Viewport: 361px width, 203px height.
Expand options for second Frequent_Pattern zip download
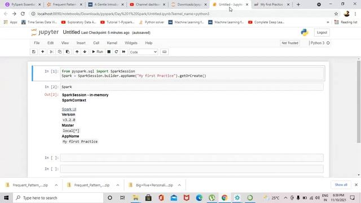(x=118, y=185)
